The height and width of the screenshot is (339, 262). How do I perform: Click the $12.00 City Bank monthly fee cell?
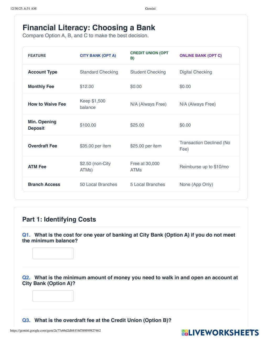tap(87, 86)
